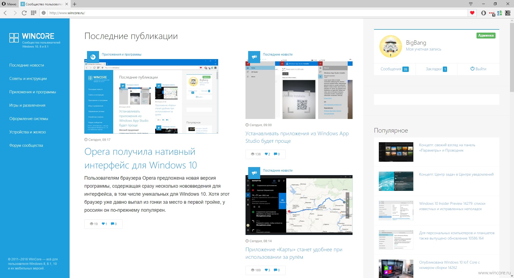The height and width of the screenshot is (278, 514).
Task: Like the Карты article, heart count 3
Action: (267, 270)
